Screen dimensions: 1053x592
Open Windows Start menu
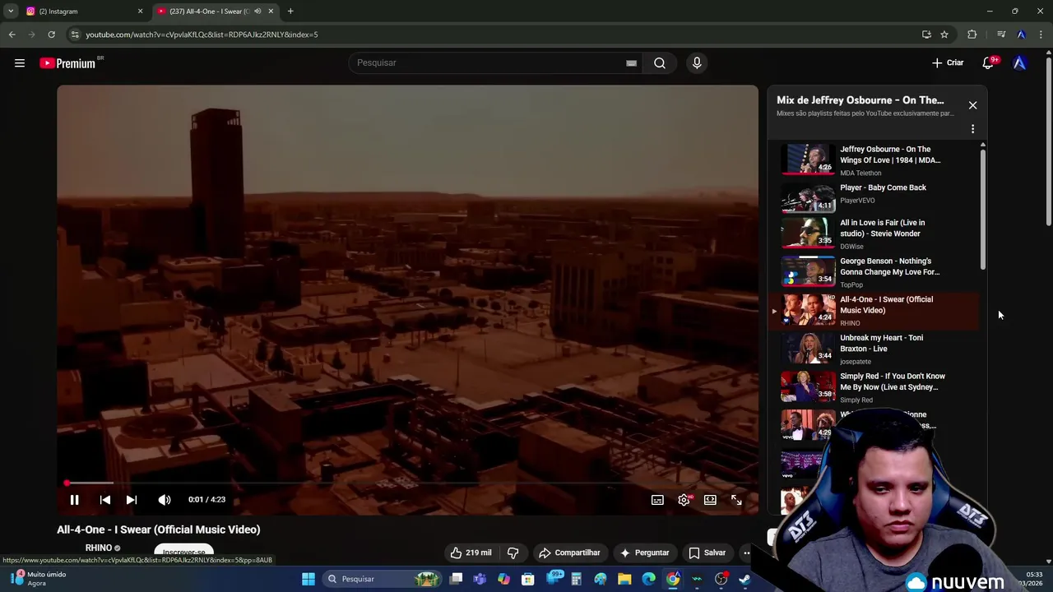(308, 579)
